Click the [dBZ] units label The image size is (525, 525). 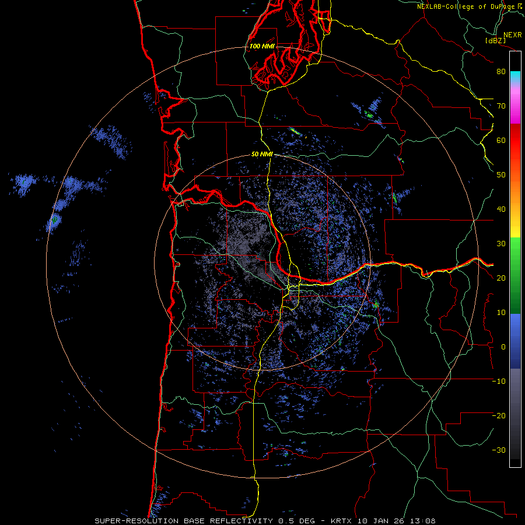click(x=495, y=41)
